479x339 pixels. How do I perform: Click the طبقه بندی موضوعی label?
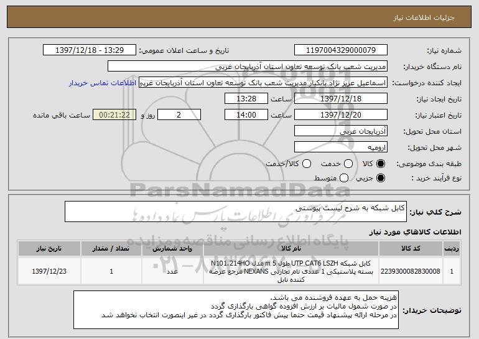click(x=429, y=164)
